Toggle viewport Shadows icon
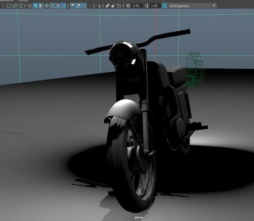Viewport: 254px width, 221px height. pyautogui.click(x=64, y=6)
